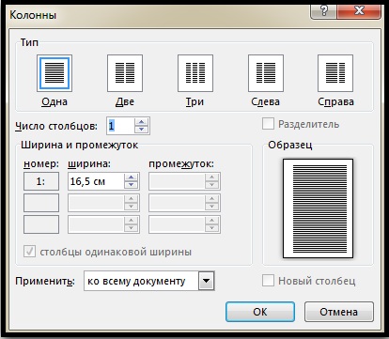
Task: Click the Число столбцов number field
Action: tap(120, 126)
